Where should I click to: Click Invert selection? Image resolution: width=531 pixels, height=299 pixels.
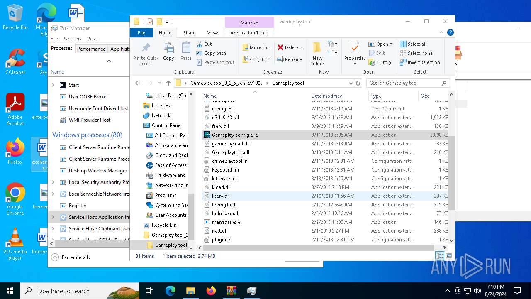click(x=420, y=62)
